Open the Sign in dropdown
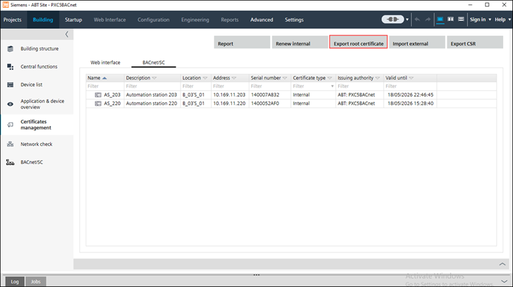Image resolution: width=513 pixels, height=287 pixels. [x=480, y=19]
